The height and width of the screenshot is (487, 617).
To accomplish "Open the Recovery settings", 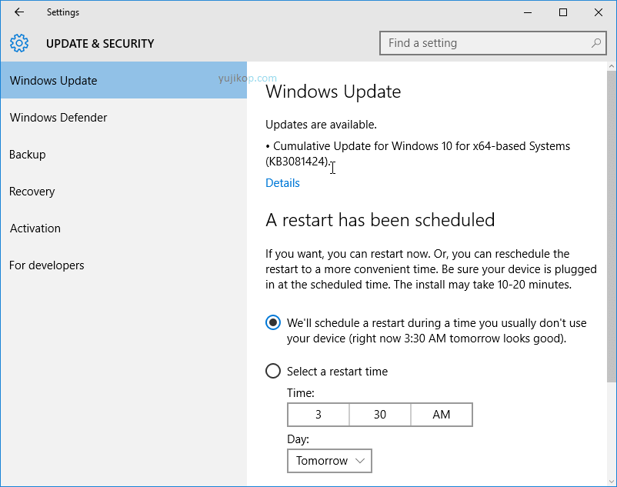I will coord(124,191).
